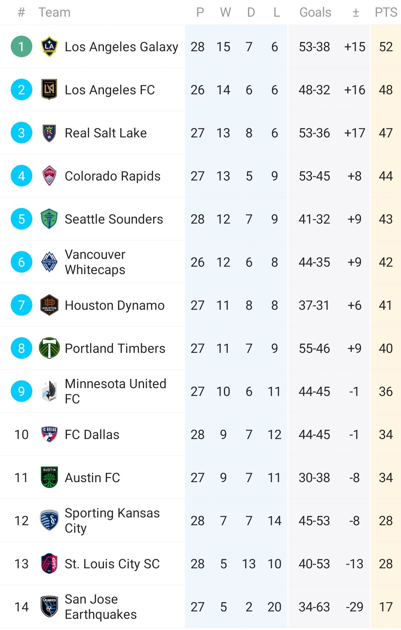Click the Team column header
The image size is (401, 630).
tap(55, 12)
